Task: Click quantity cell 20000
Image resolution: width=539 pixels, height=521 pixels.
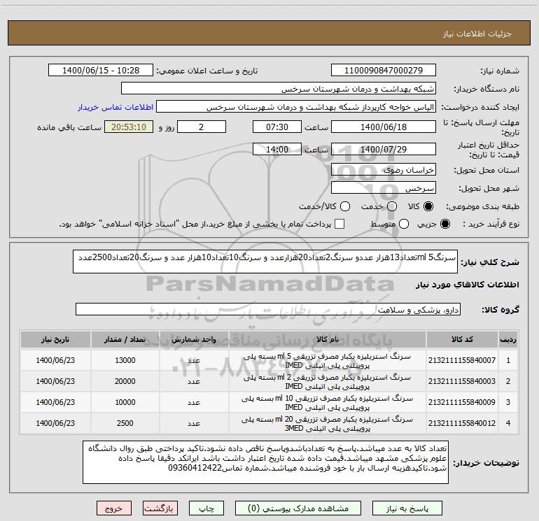Action: point(125,381)
